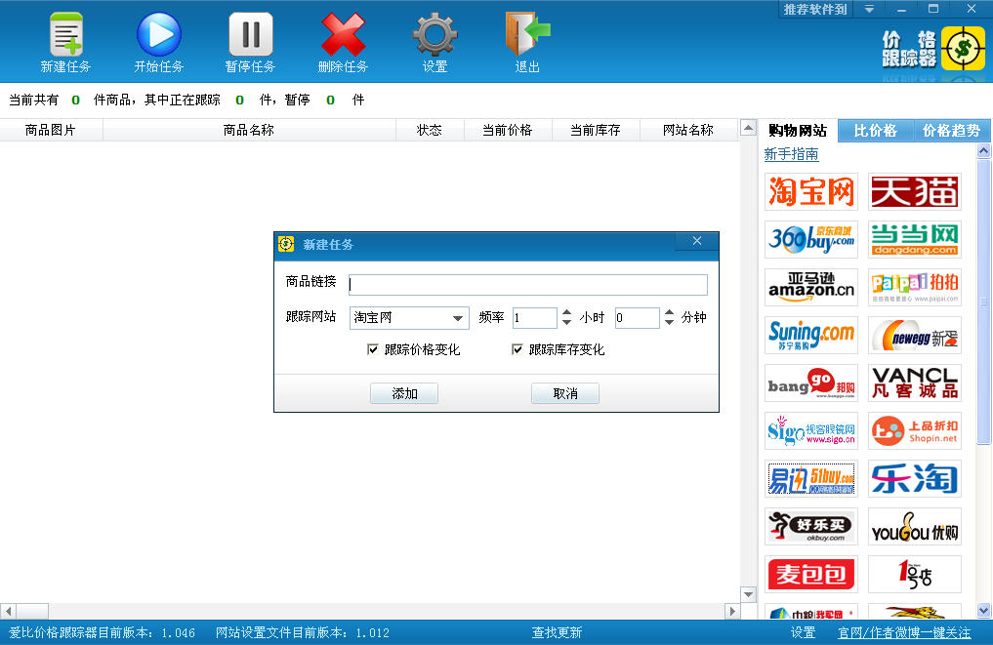Open the 新手指南 link
993x645 pixels.
point(791,154)
